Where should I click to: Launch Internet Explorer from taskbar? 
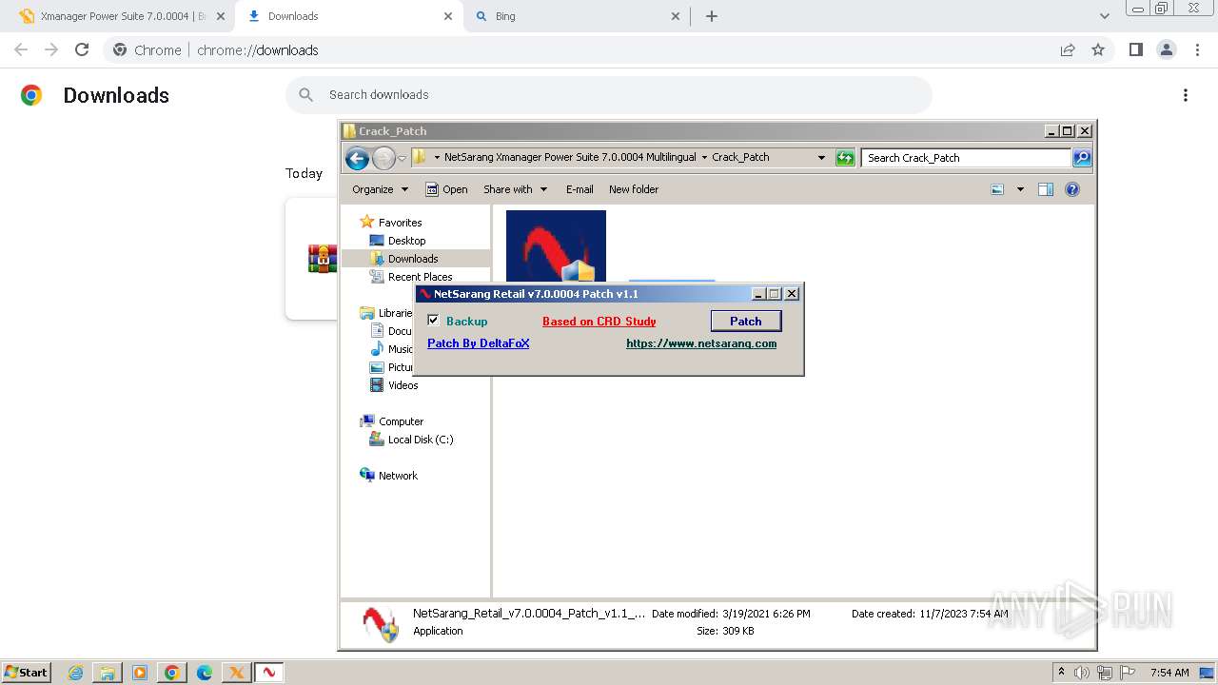point(76,673)
